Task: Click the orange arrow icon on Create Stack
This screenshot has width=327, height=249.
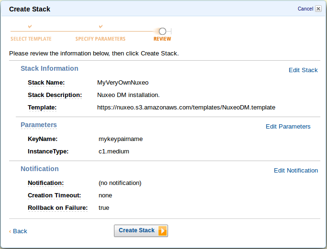Action: coord(163,231)
